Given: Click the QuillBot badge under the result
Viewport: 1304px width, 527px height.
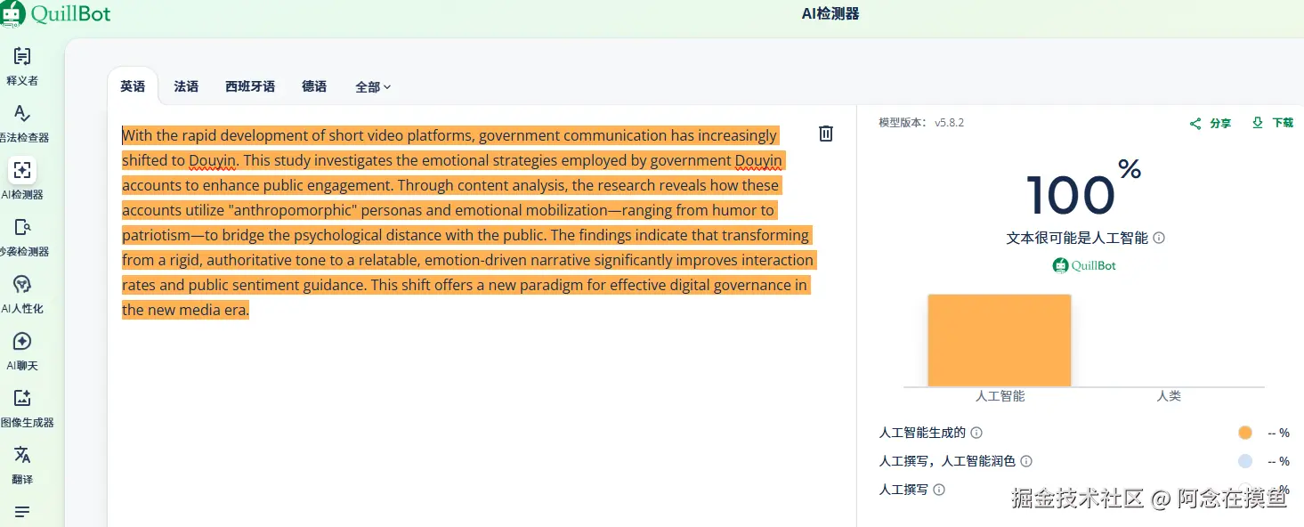Looking at the screenshot, I should (1083, 265).
